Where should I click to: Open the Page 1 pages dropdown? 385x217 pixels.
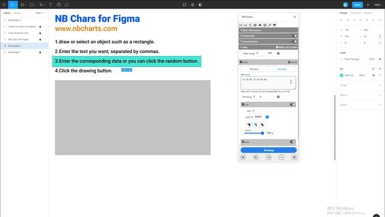tap(40, 13)
